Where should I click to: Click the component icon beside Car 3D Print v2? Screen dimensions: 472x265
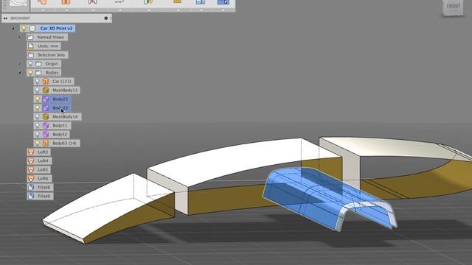pos(32,28)
